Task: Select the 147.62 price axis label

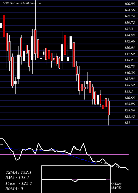Action: coord(130,54)
